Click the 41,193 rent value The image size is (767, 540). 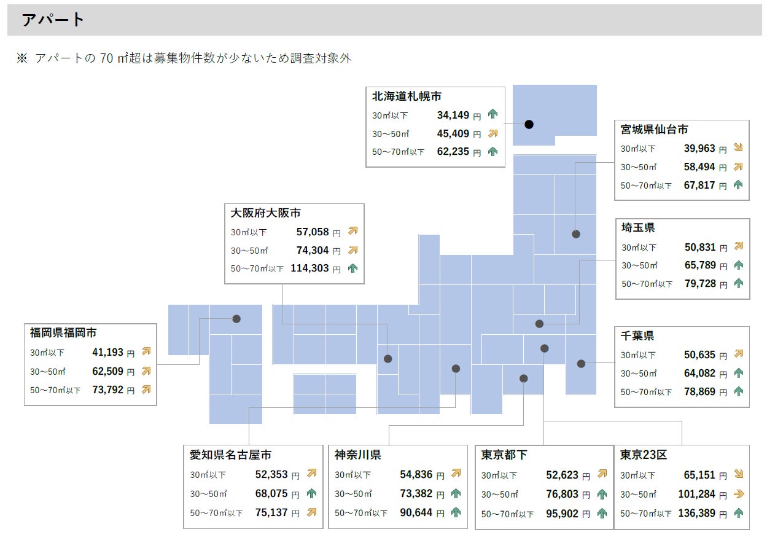tap(108, 353)
